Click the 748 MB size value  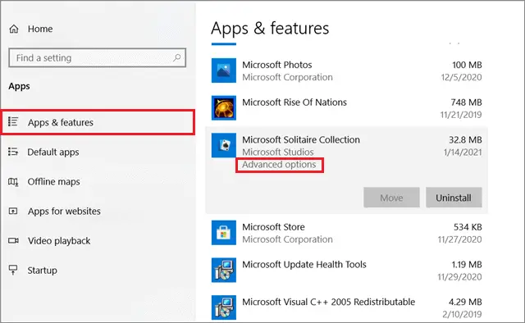[466, 102]
